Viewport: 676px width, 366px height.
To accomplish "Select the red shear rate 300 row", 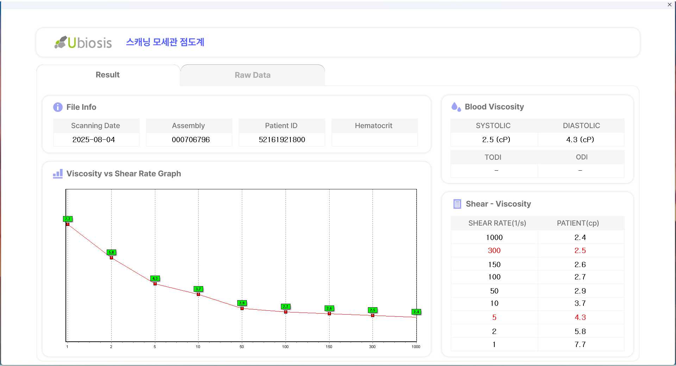I will point(494,251).
